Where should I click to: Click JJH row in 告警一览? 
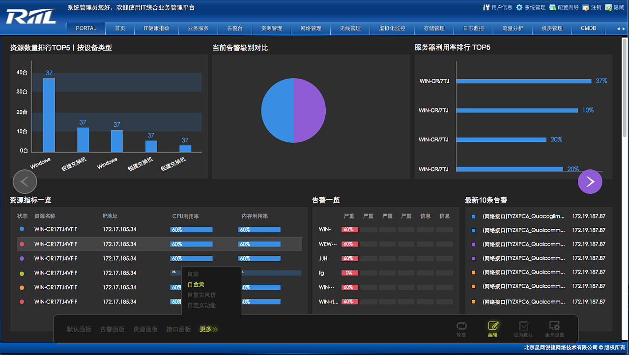coord(386,258)
